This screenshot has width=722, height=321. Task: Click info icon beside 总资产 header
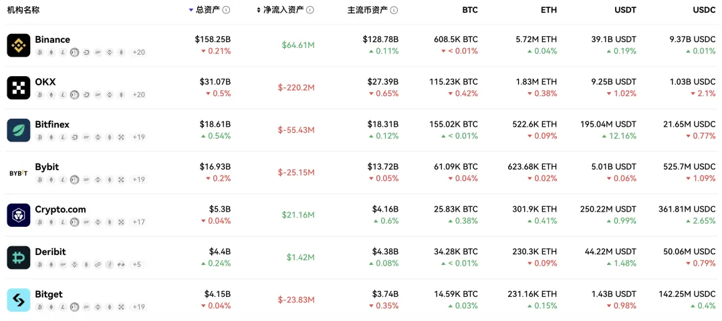[x=226, y=10]
